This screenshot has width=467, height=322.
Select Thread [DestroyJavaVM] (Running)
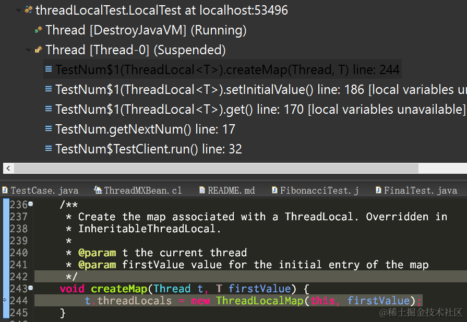coord(146,30)
